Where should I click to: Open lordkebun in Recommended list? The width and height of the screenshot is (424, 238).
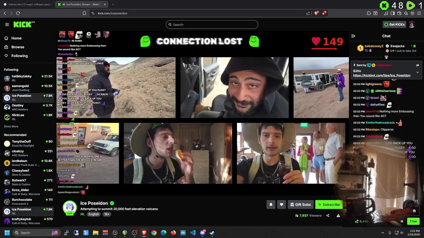point(28,163)
